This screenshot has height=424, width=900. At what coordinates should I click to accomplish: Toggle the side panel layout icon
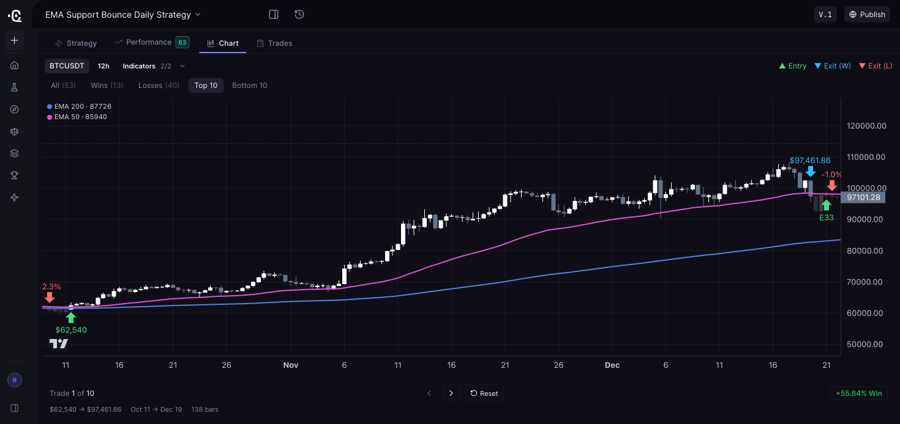tap(274, 14)
